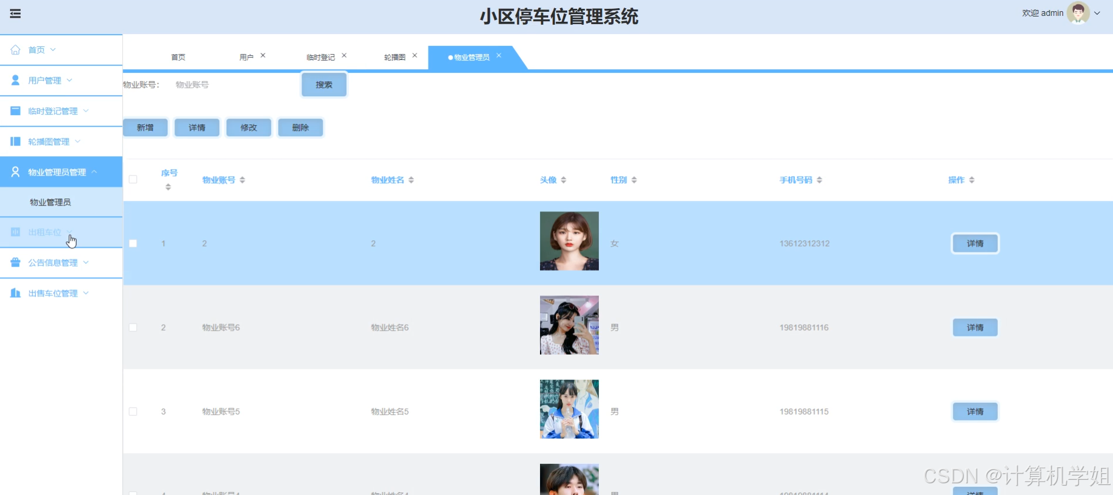
Task: Close the 用户 tab
Action: [x=263, y=55]
